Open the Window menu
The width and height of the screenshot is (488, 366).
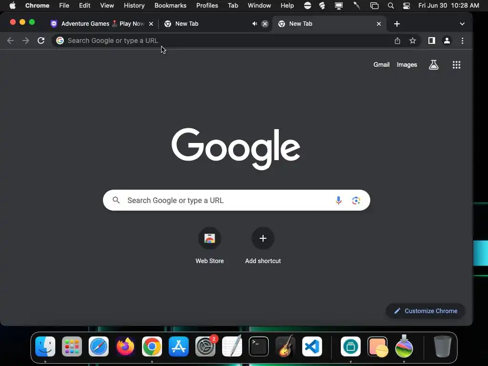259,6
